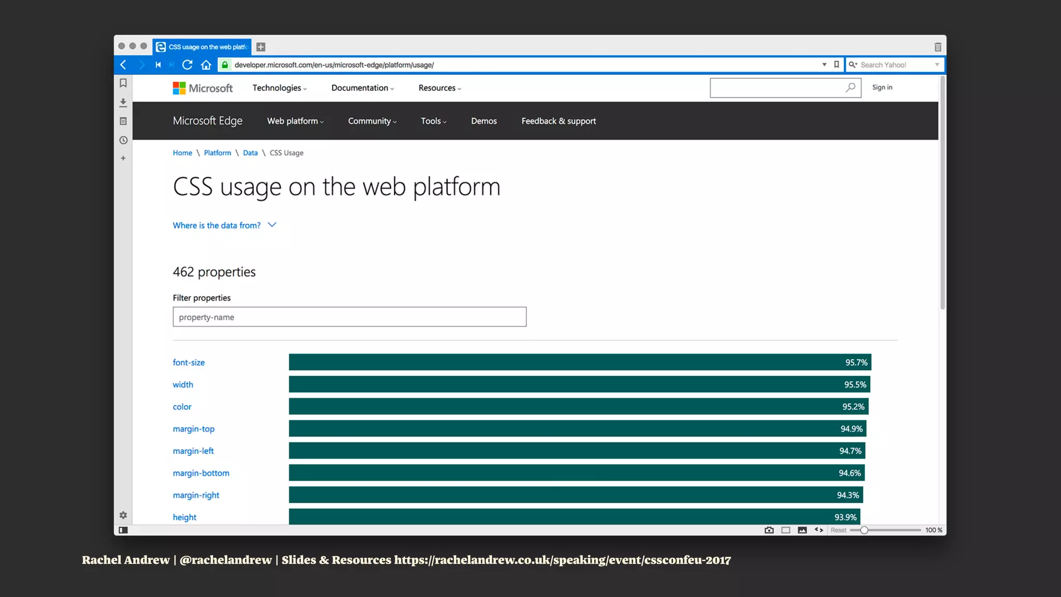
Task: Toggle the side panel visibility
Action: (x=123, y=530)
